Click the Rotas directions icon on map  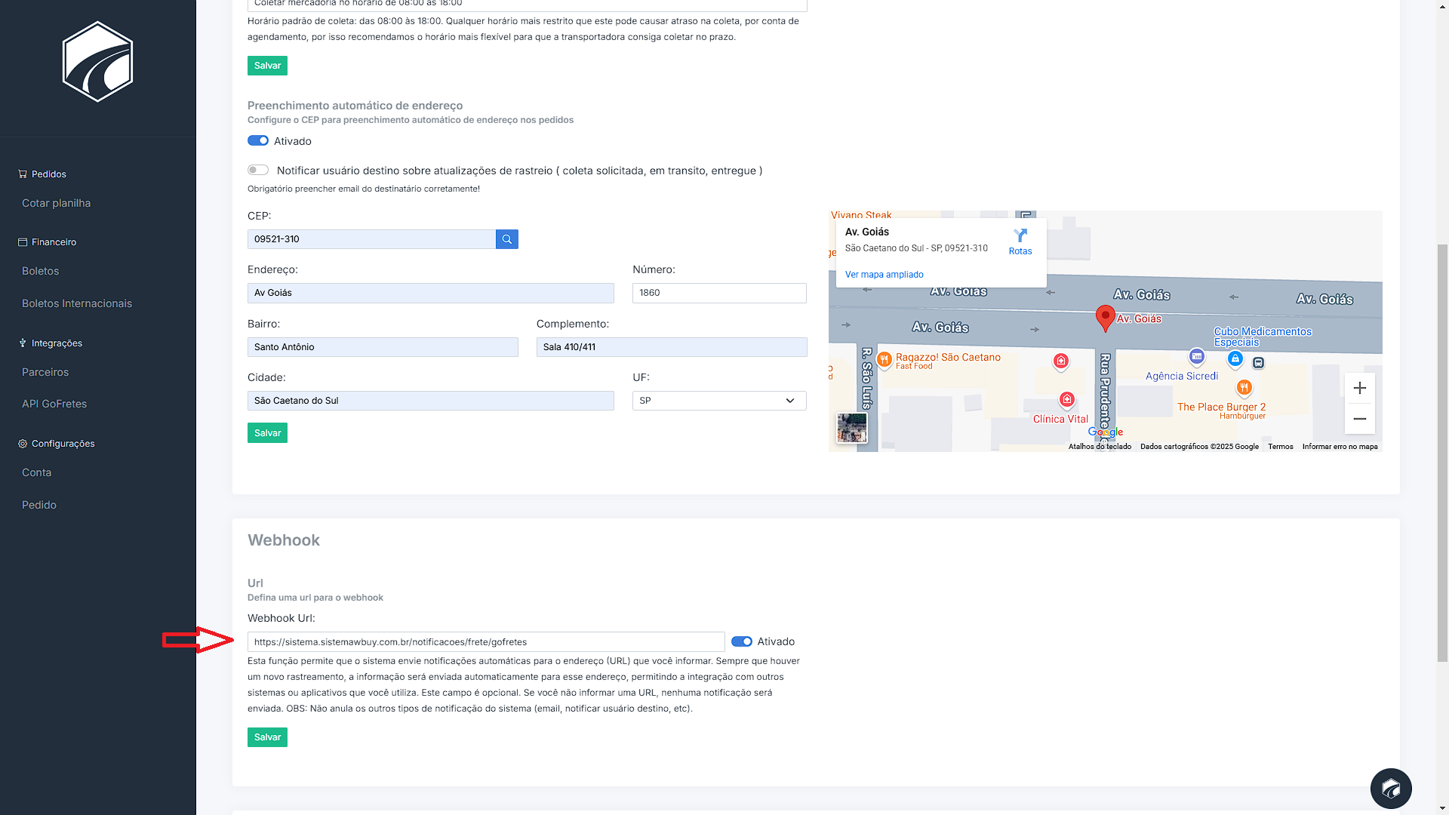click(x=1020, y=241)
